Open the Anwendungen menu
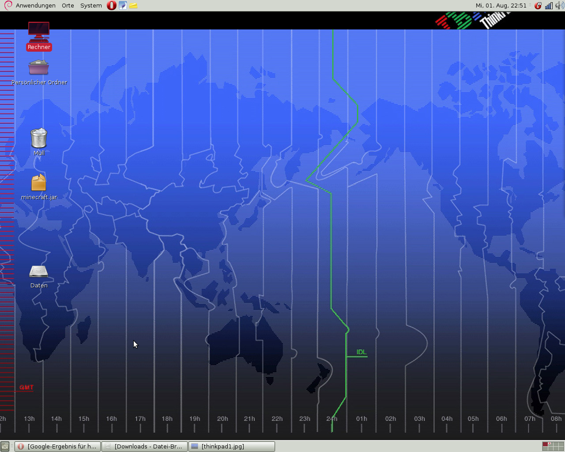The height and width of the screenshot is (452, 565). point(35,5)
